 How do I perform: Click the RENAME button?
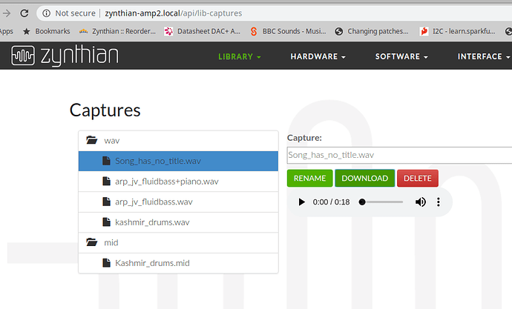pyautogui.click(x=310, y=179)
